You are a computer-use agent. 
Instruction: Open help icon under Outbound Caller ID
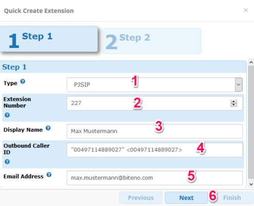tap(7, 162)
